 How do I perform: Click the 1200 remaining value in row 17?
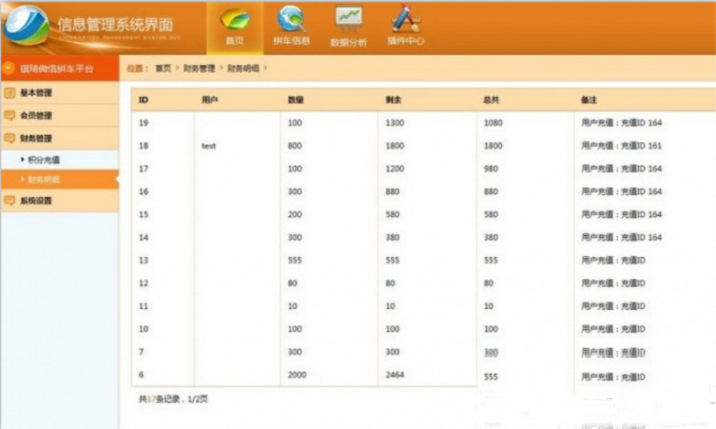click(395, 168)
